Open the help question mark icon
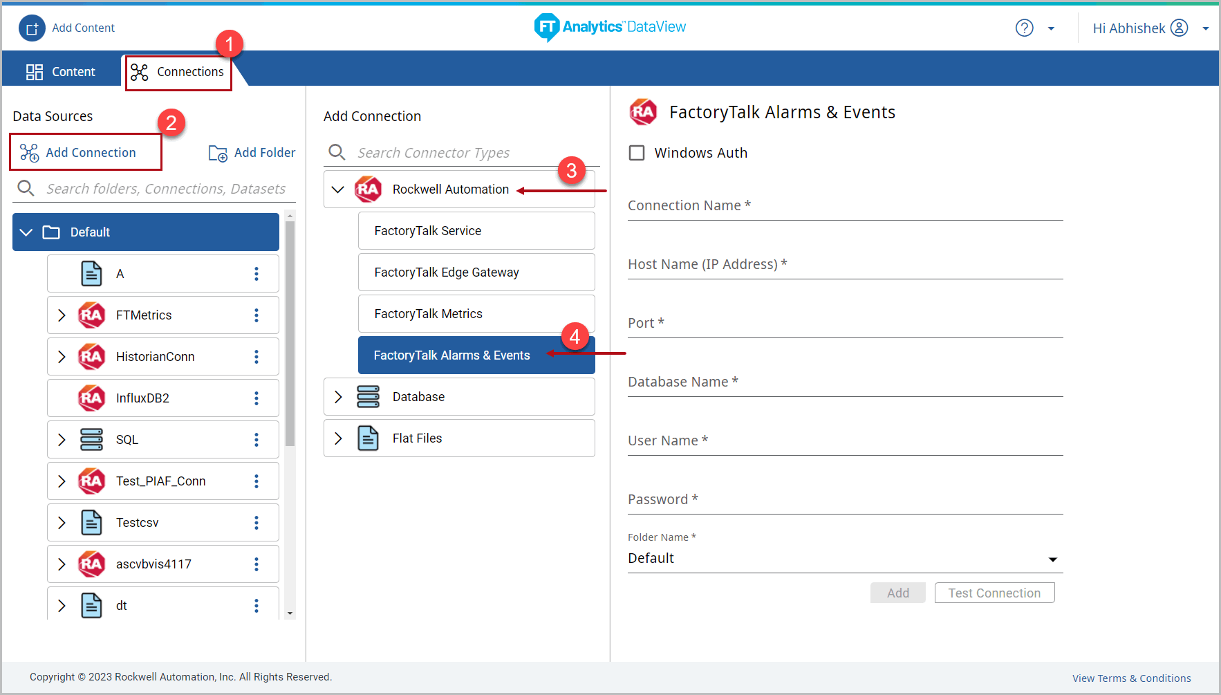The image size is (1221, 695). coord(1024,28)
